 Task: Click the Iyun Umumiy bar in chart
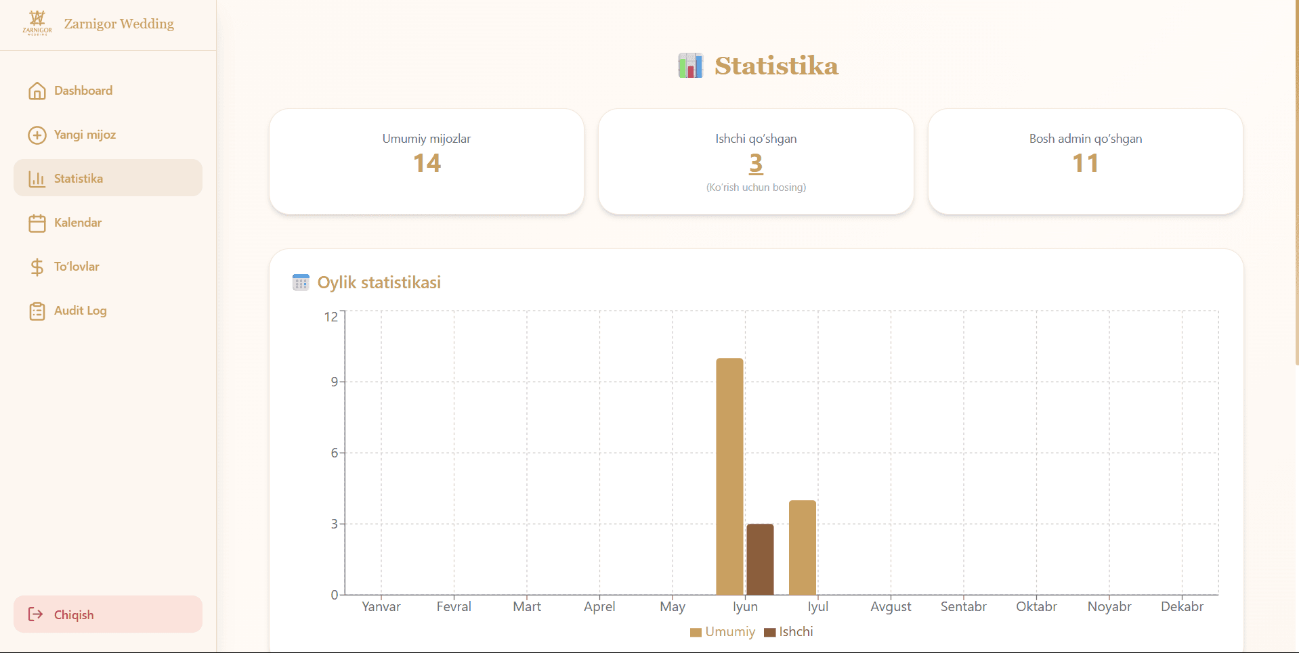coord(729,476)
